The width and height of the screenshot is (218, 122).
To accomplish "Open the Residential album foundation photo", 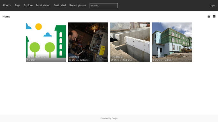I will tap(130, 42).
